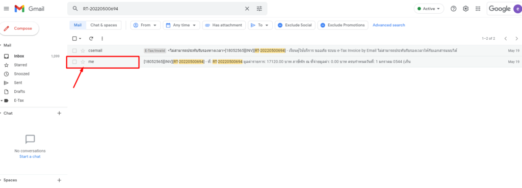
Task: Collapse the Chat section
Action: tap(1, 113)
